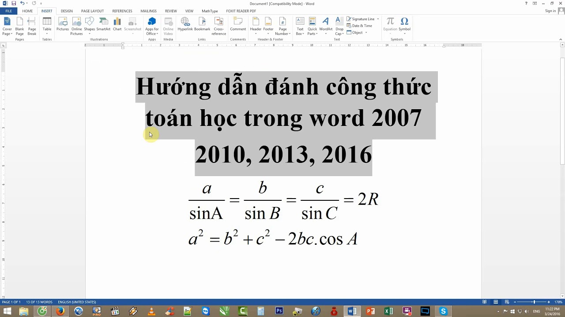Add a Blank Page
565x317 pixels.
coord(19,26)
